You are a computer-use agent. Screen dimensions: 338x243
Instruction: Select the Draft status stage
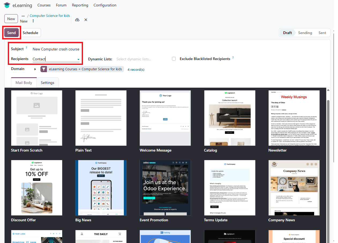coord(287,33)
